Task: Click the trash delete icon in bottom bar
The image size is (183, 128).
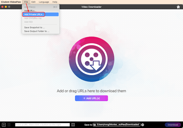Action: tap(9, 125)
